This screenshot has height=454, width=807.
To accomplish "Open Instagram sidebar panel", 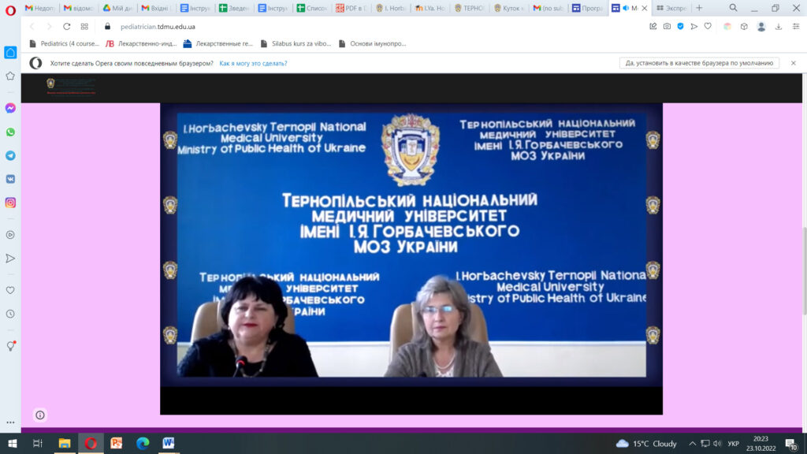I will [10, 203].
